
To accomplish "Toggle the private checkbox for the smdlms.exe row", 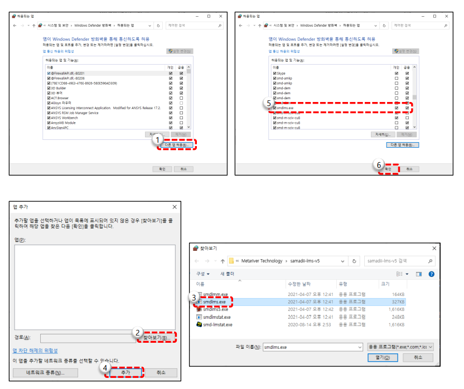I will (x=397, y=108).
